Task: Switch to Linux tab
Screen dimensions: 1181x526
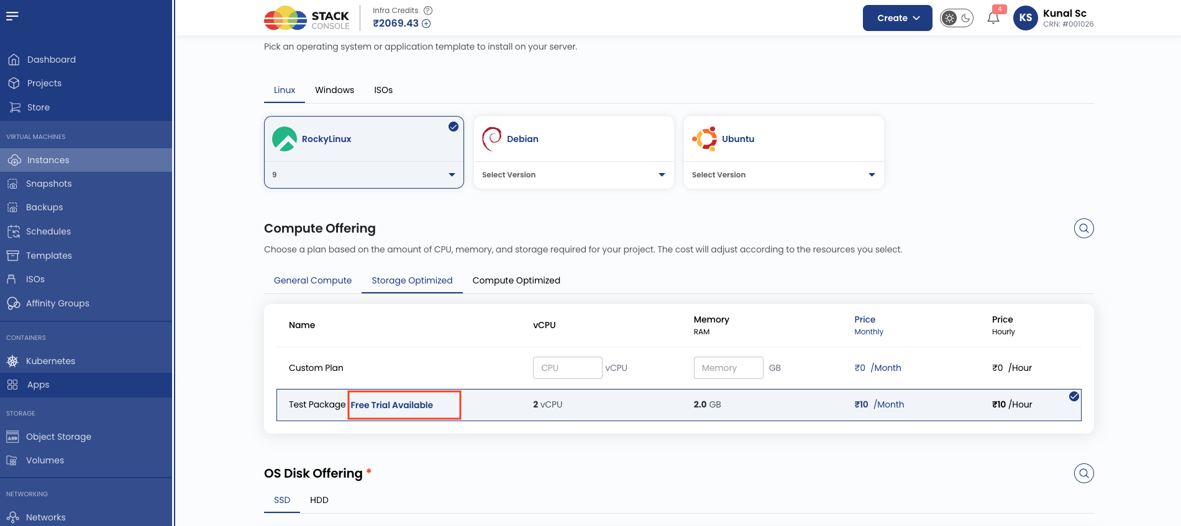Action: [x=285, y=90]
